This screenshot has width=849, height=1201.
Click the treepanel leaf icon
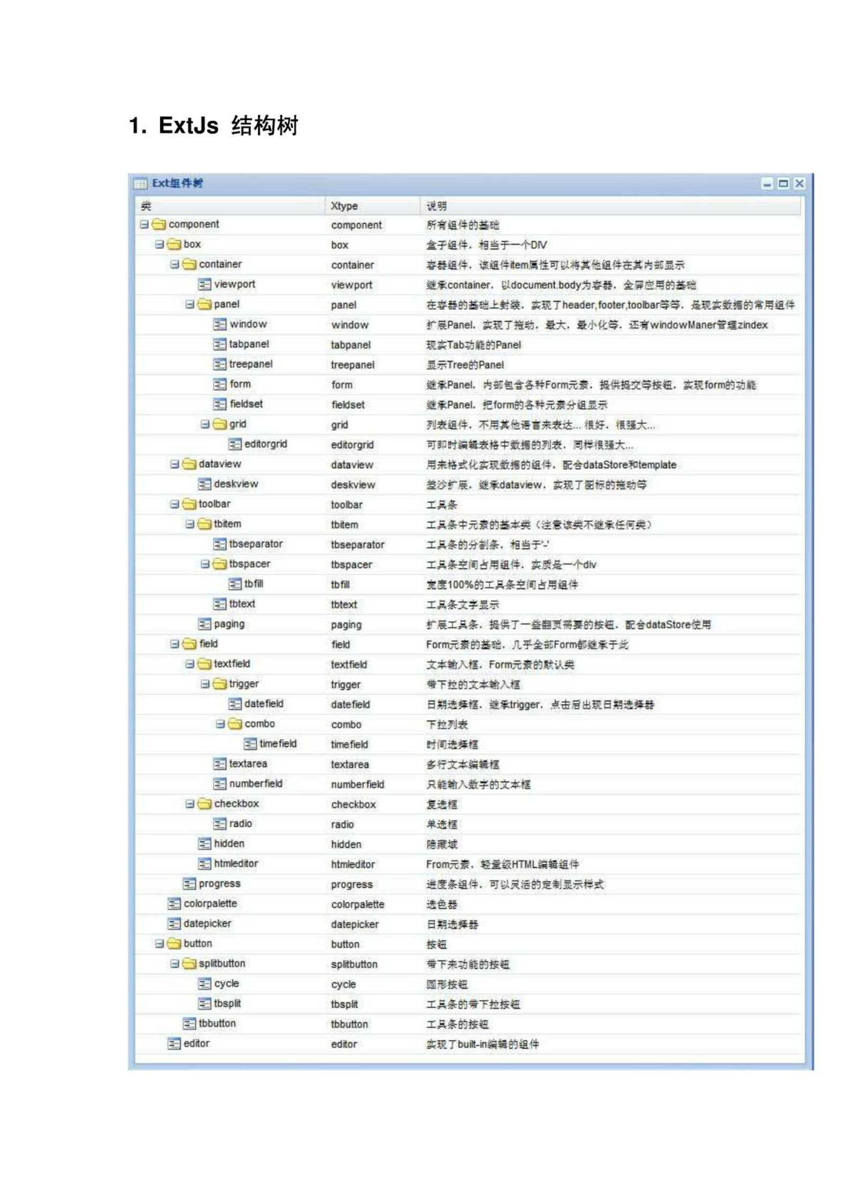click(220, 365)
